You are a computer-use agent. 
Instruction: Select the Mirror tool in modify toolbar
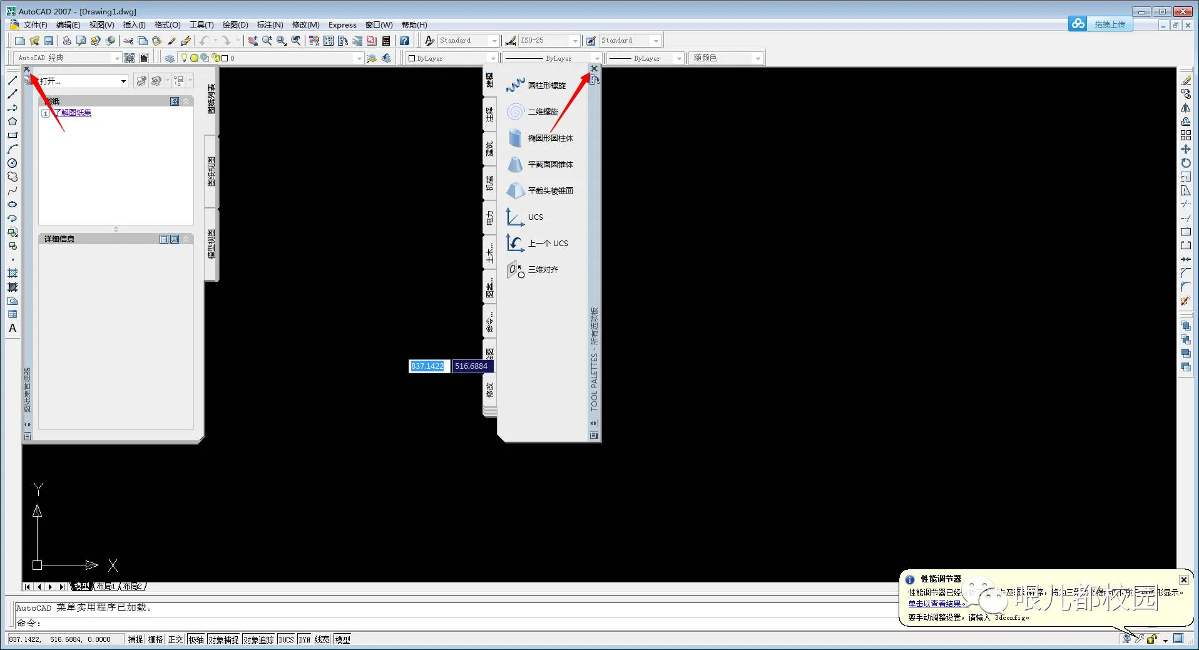1186,108
